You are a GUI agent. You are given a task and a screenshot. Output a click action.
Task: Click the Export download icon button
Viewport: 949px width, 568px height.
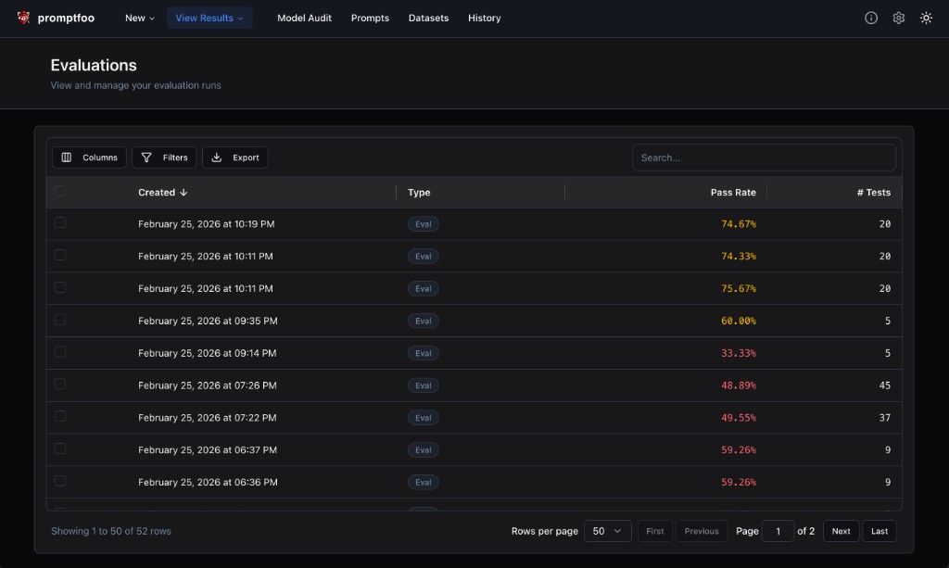[x=234, y=158]
